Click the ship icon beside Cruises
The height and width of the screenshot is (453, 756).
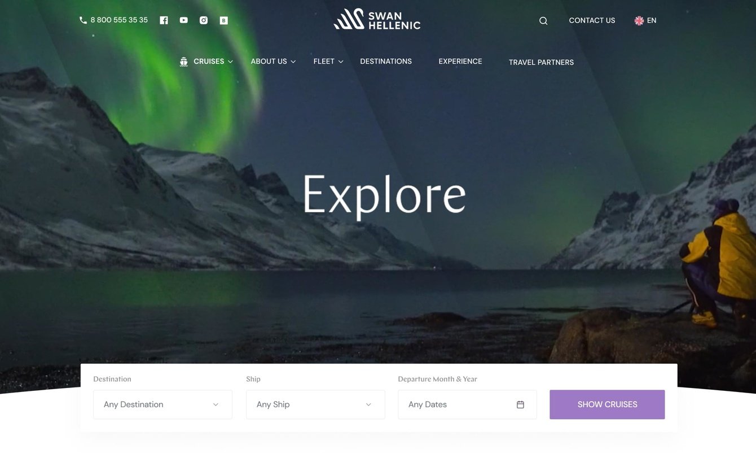click(x=183, y=62)
